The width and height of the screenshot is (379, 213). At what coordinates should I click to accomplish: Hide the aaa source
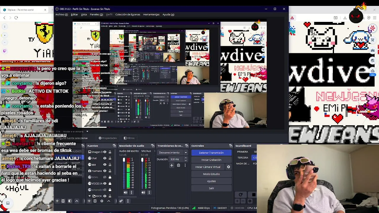pos(105,164)
